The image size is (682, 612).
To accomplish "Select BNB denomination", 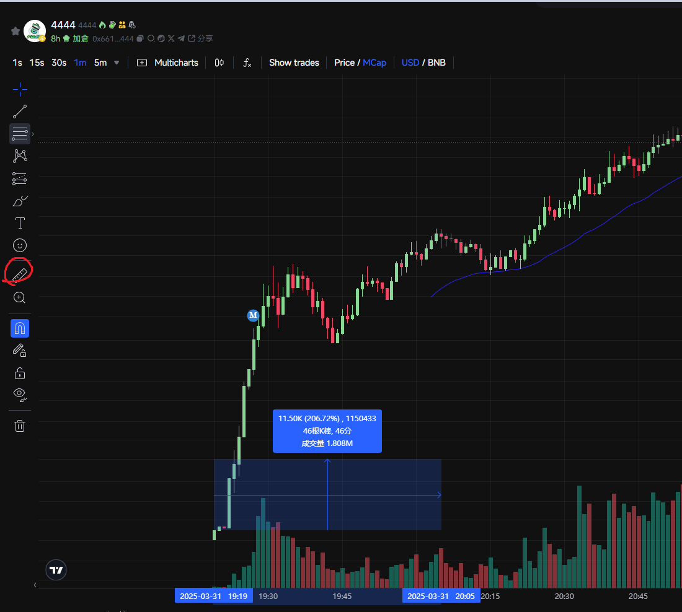I will coord(436,63).
